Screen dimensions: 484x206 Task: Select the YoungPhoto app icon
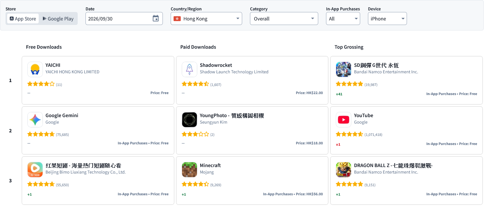coord(190,120)
